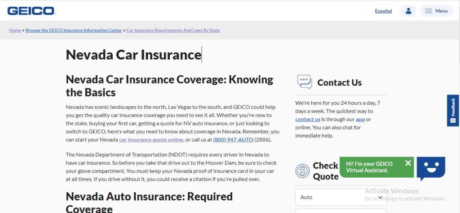Call the (800) 947-AUTO phone link
This screenshot has height=213, width=460.
point(233,140)
